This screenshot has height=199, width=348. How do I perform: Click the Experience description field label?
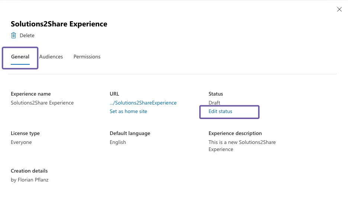pyautogui.click(x=235, y=134)
